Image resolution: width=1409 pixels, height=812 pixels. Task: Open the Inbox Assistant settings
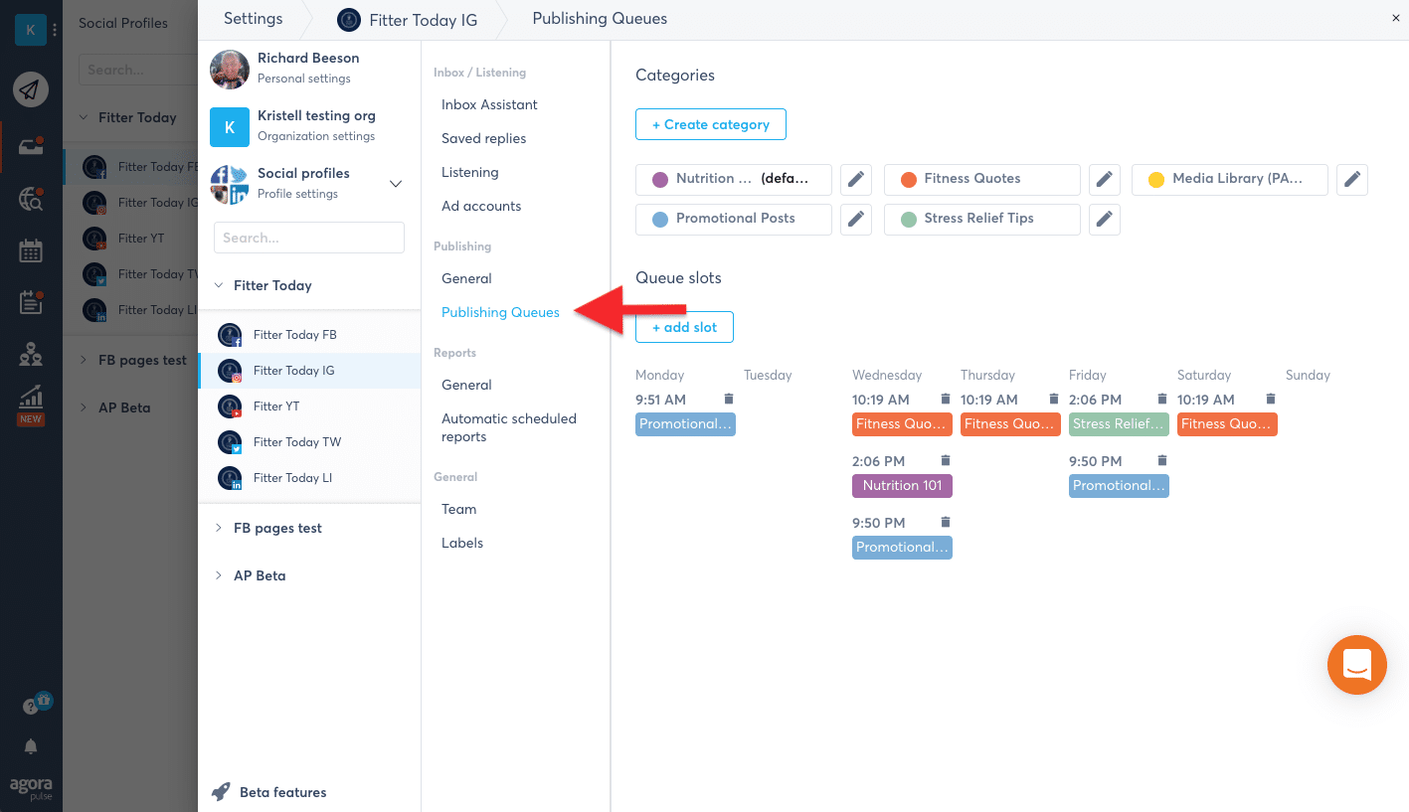click(x=489, y=104)
